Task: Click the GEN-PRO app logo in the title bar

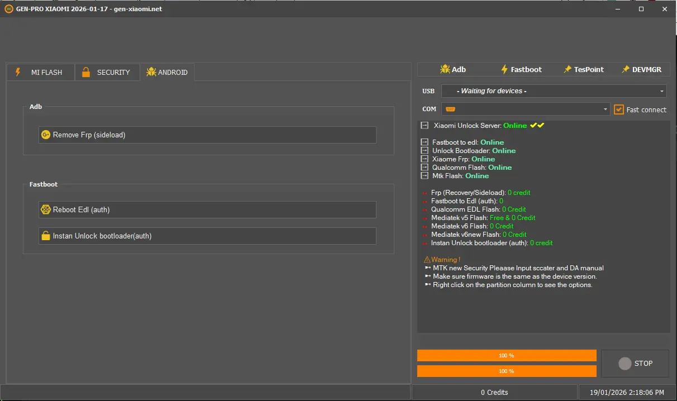Action: pos(9,9)
